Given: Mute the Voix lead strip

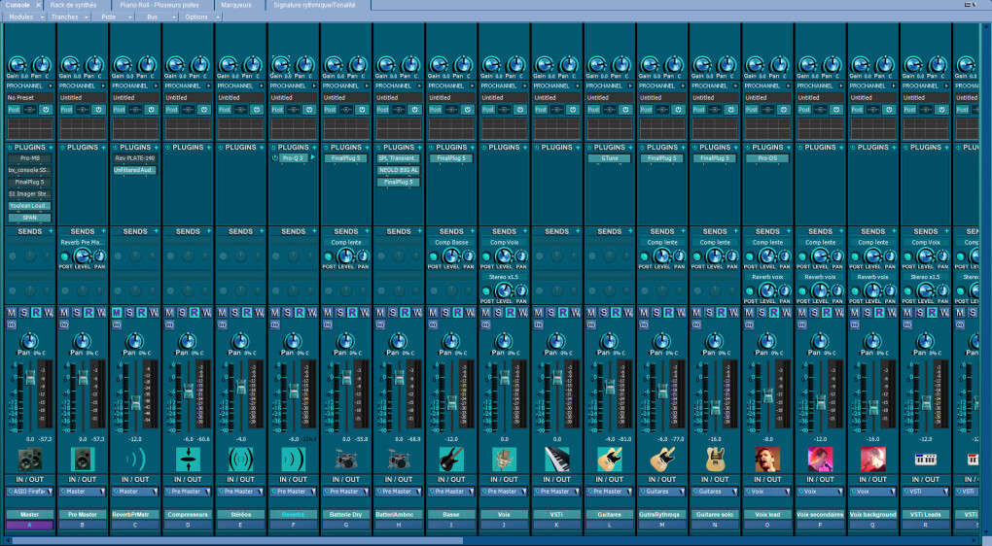Looking at the screenshot, I should pyautogui.click(x=749, y=312).
